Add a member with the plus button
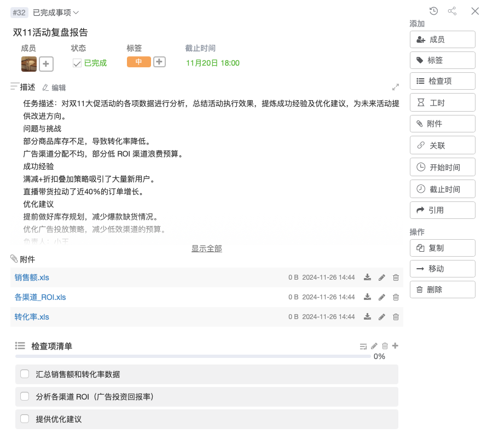 coord(45,64)
